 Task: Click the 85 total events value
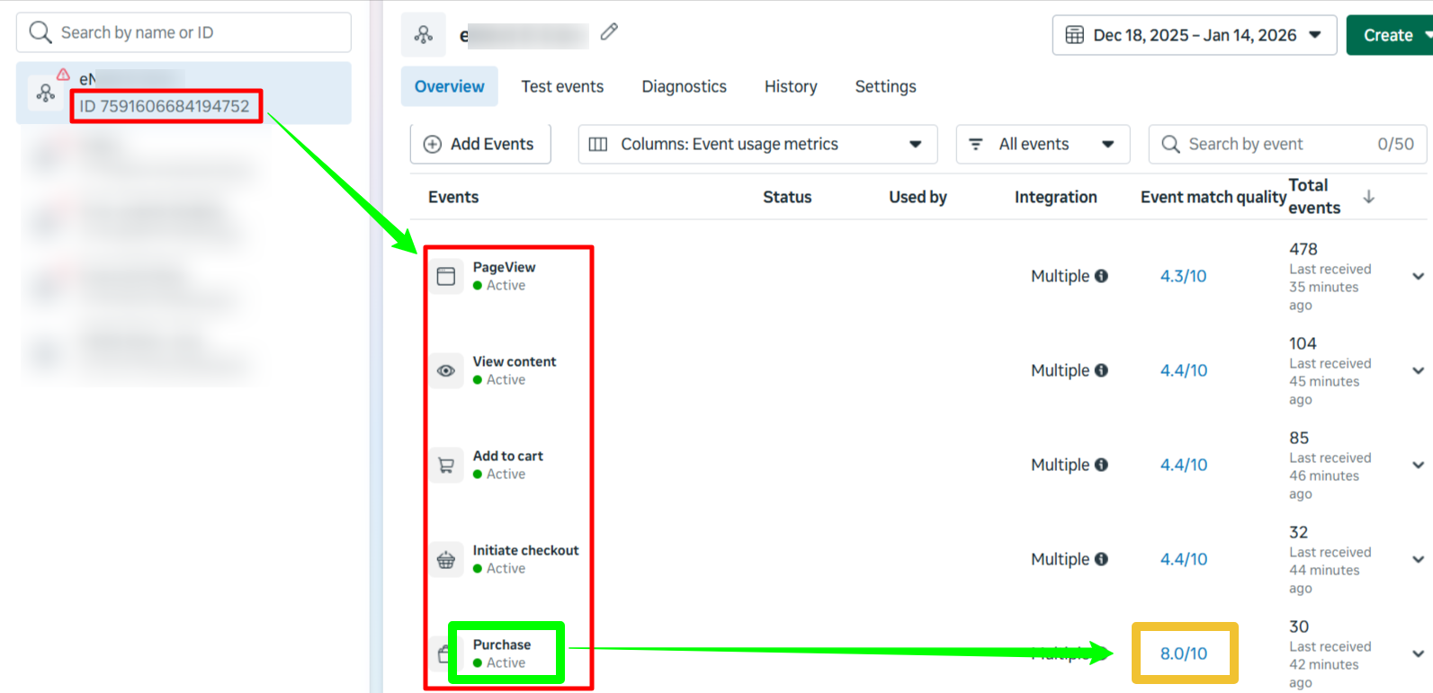pos(1299,438)
